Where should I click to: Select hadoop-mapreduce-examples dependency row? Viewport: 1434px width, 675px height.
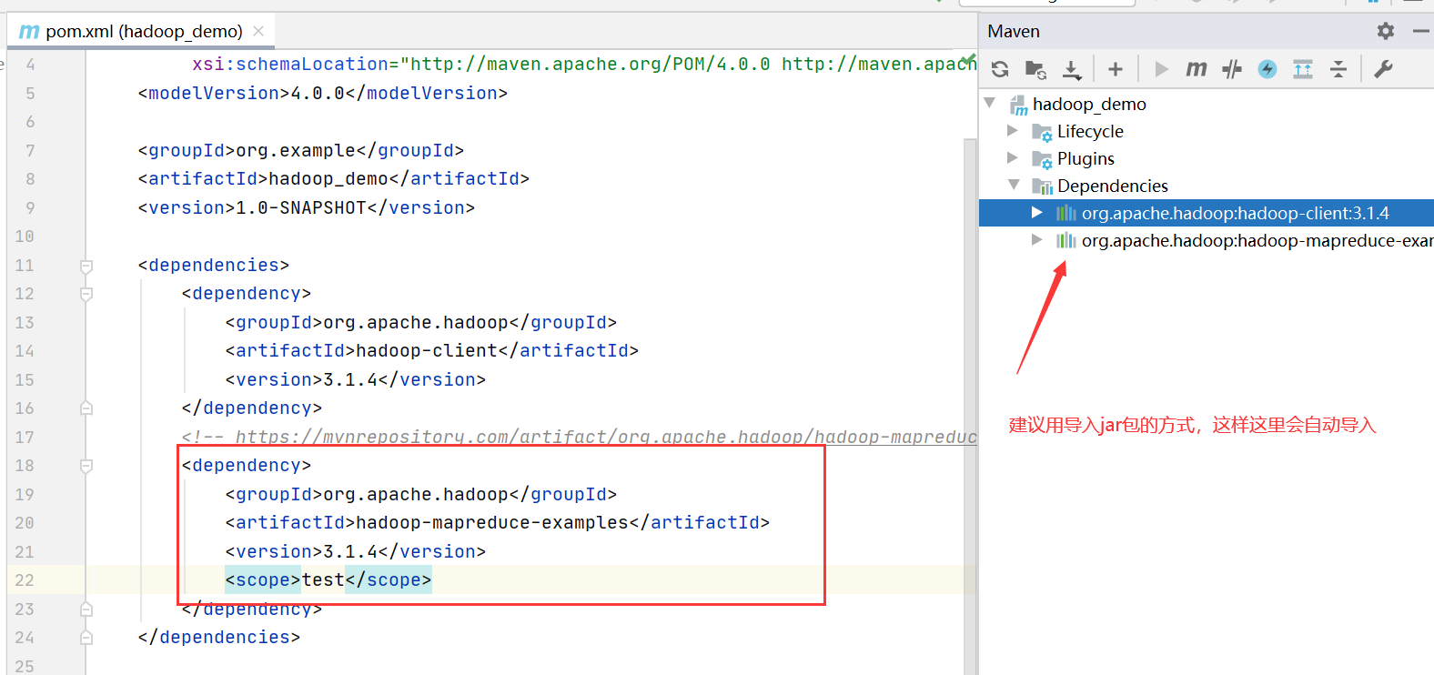(x=1207, y=240)
